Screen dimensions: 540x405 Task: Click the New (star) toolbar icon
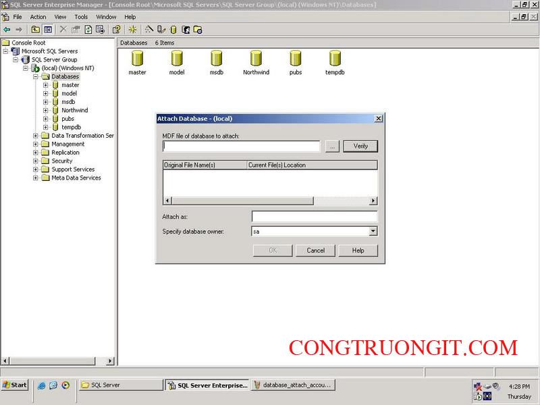pyautogui.click(x=132, y=30)
